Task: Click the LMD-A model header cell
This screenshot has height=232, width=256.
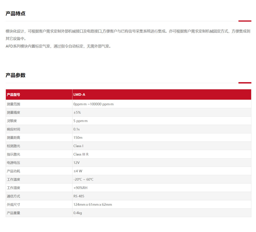Action: click(x=79, y=95)
